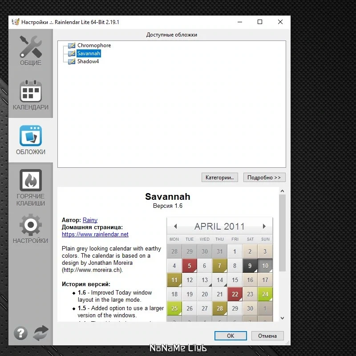Close the Rainlendar settings window
The width and height of the screenshot is (356, 356).
(280, 22)
